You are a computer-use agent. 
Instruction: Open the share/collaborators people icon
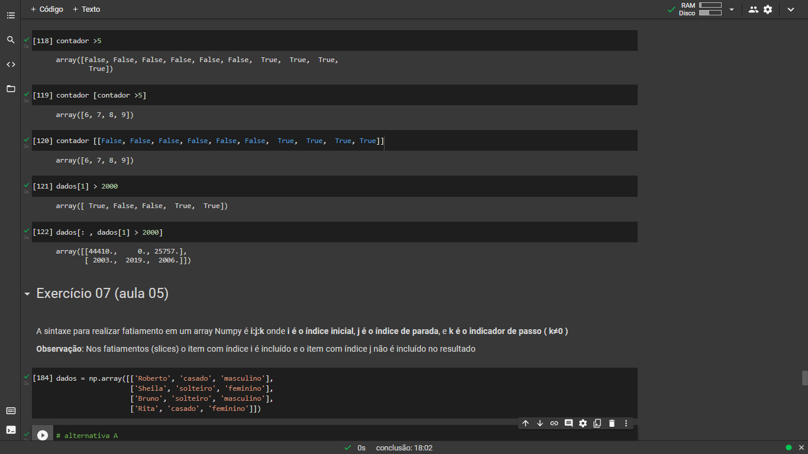pos(753,9)
